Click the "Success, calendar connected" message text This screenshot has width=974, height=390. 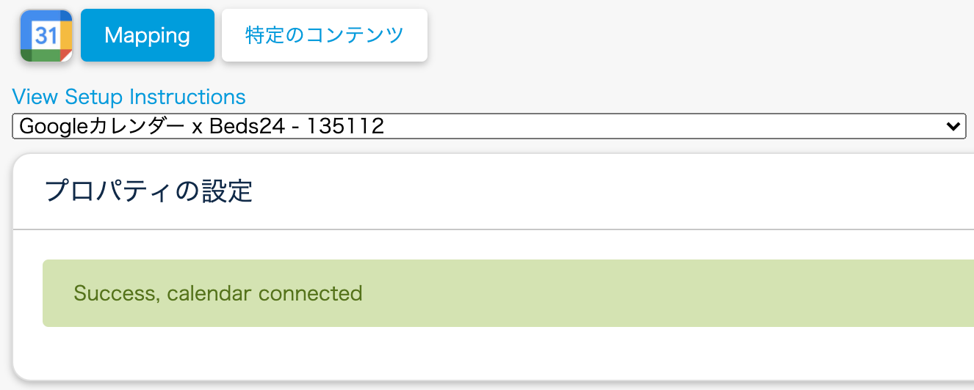[x=218, y=293]
